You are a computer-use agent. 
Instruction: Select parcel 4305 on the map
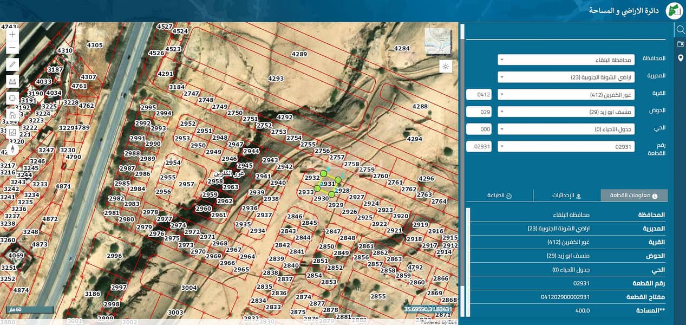[95, 45]
